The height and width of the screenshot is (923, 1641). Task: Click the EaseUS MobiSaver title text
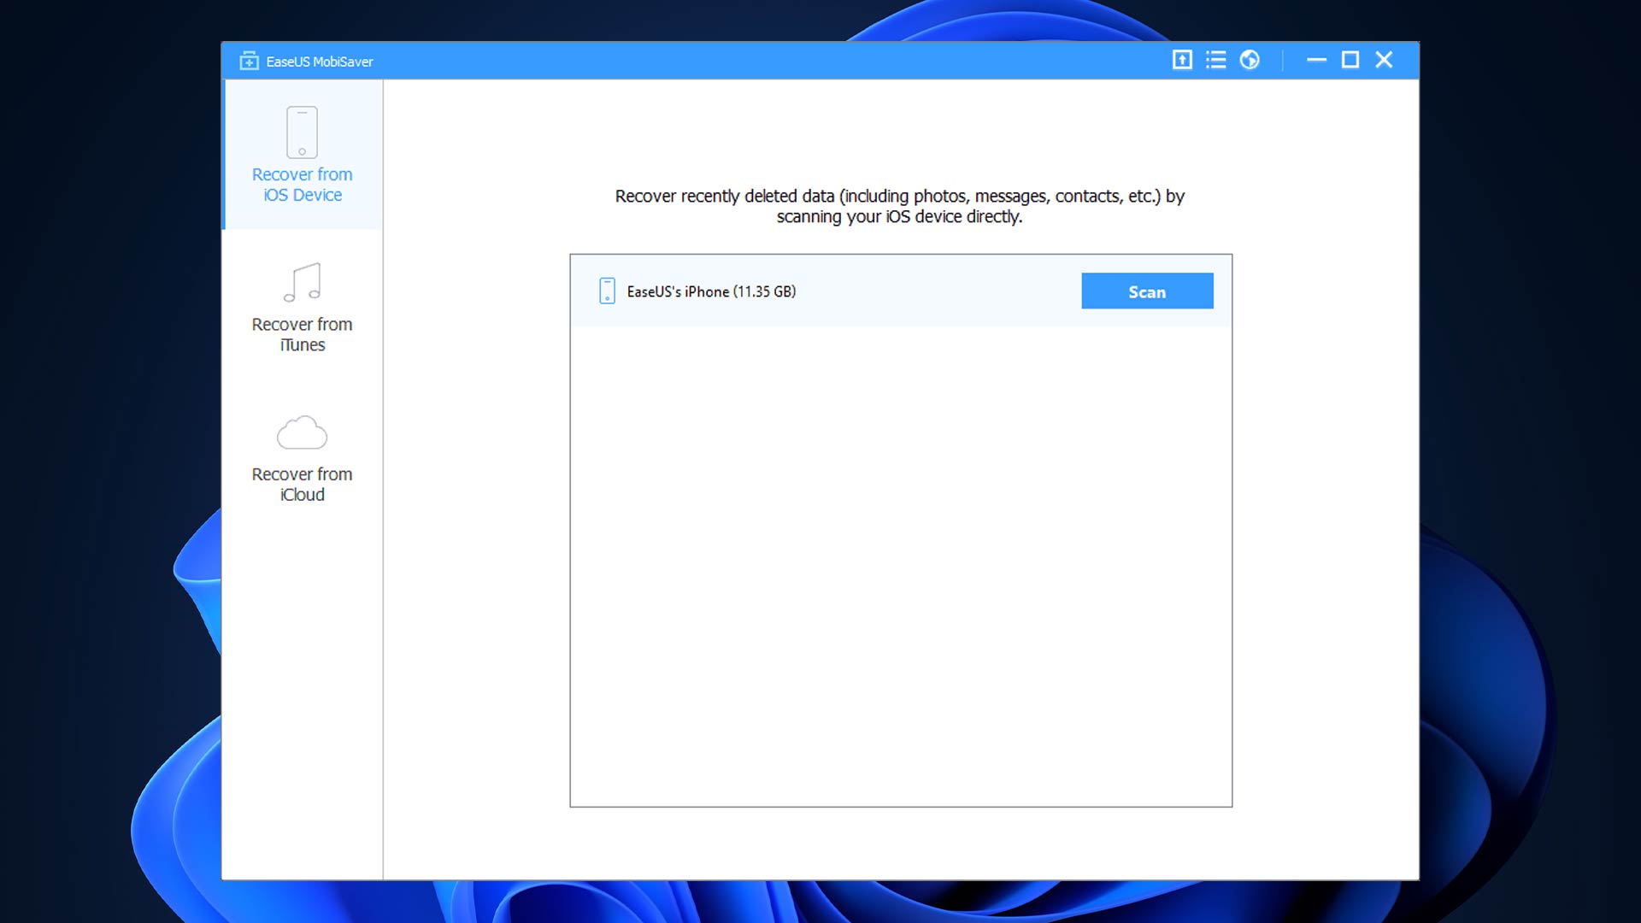coord(320,62)
